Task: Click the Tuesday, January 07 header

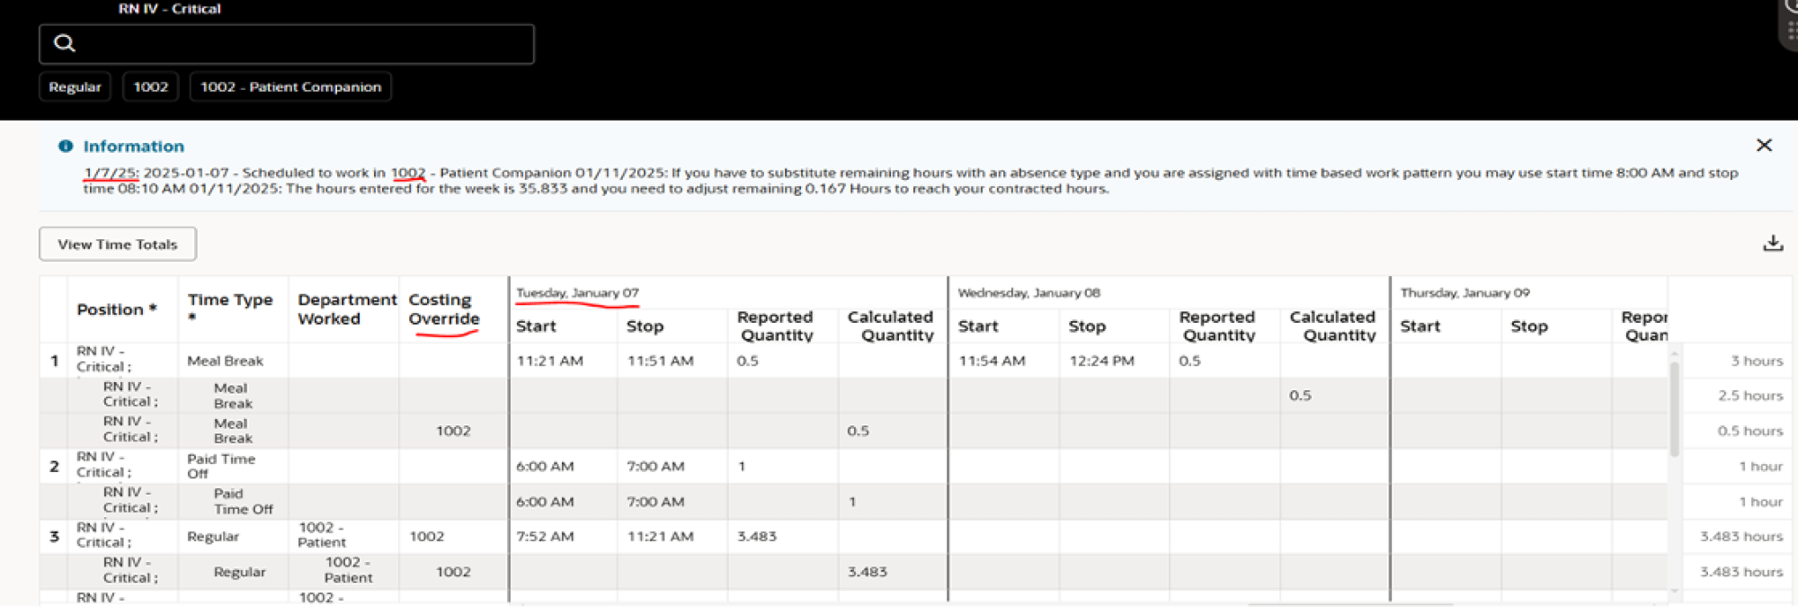Action: pos(577,293)
